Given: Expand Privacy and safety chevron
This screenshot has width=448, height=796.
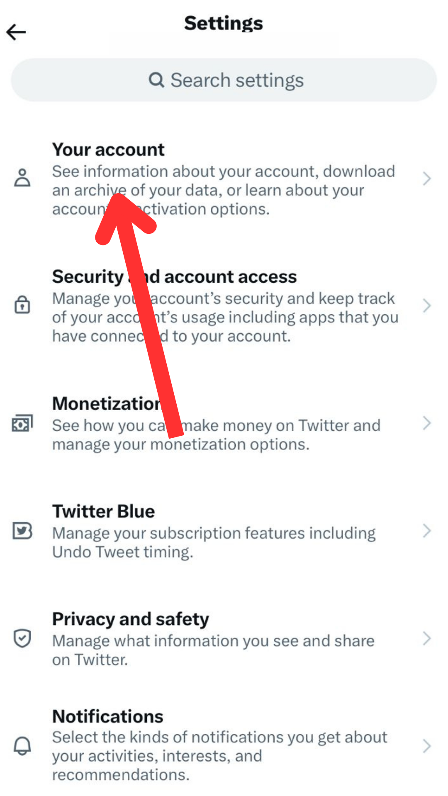Looking at the screenshot, I should [x=427, y=638].
